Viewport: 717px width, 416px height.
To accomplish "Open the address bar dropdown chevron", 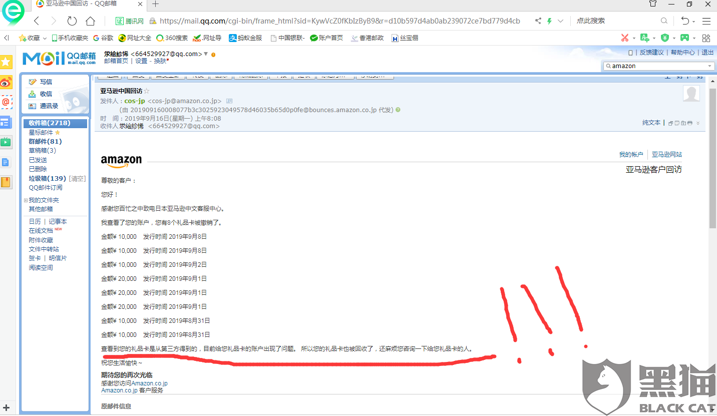I will coord(560,21).
